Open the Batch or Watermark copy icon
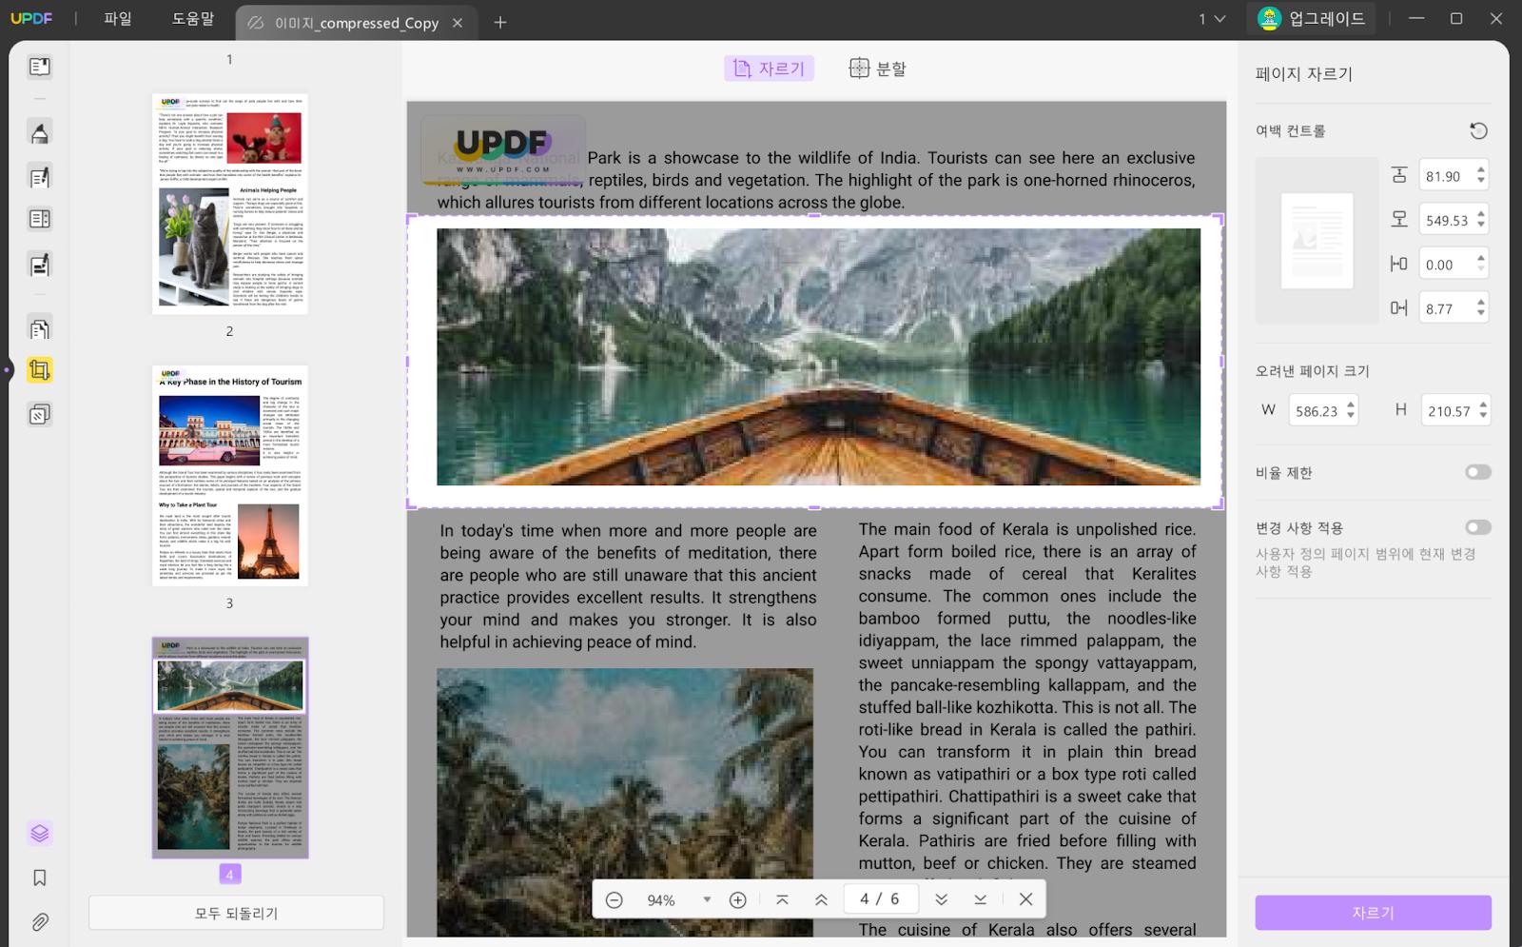The height and width of the screenshot is (947, 1522). (39, 414)
